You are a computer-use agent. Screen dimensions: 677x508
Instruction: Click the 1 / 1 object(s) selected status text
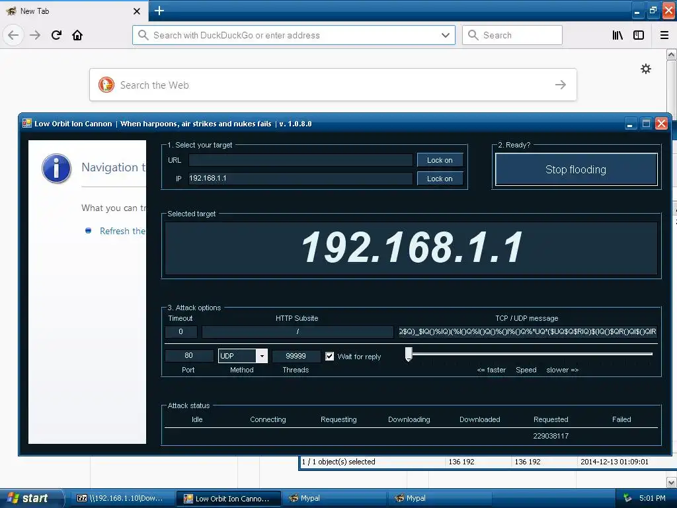click(338, 462)
